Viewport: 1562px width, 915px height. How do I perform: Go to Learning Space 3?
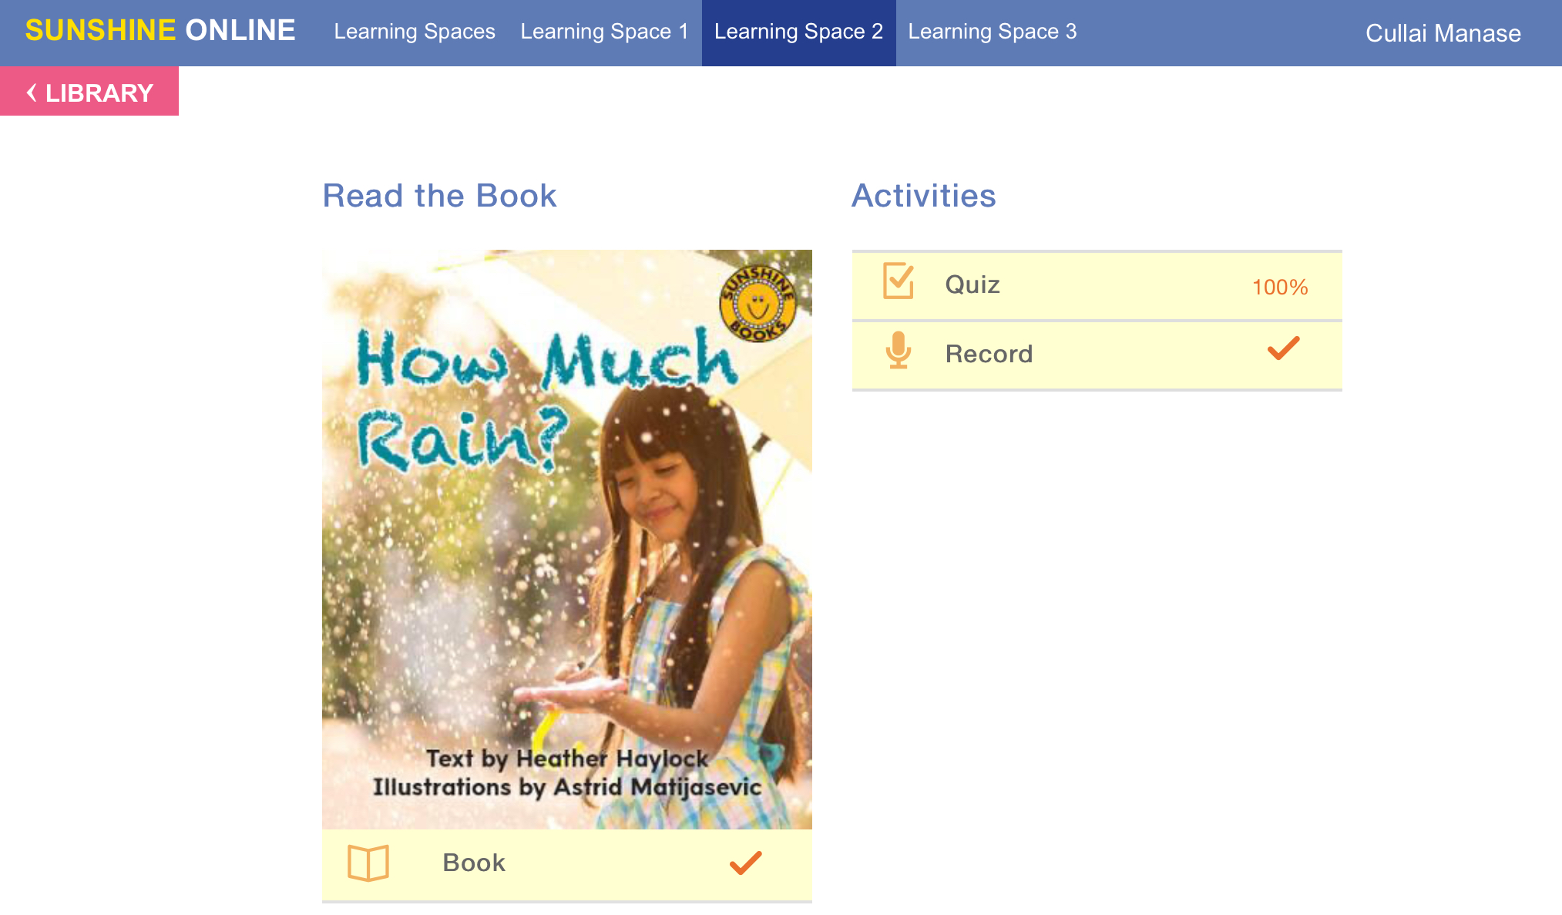click(993, 32)
